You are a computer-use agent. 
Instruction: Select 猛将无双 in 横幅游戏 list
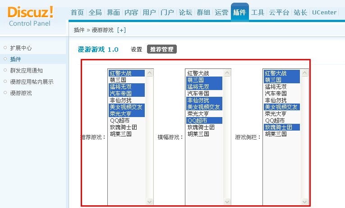coord(204,87)
